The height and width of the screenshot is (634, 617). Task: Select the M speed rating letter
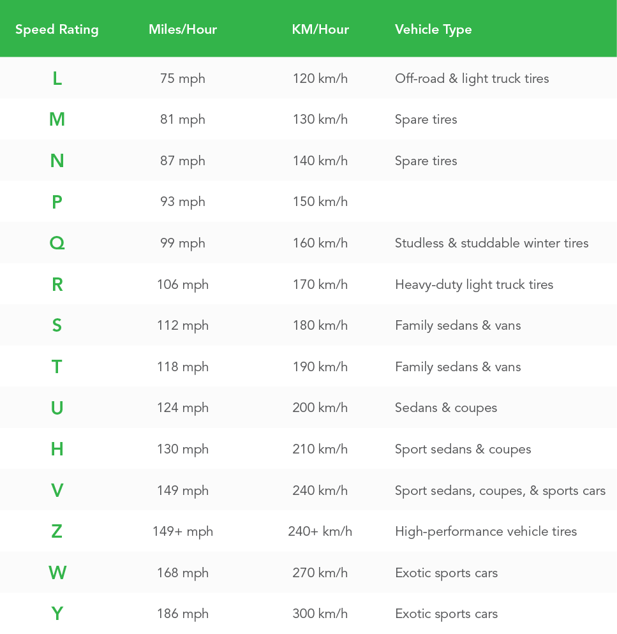tap(57, 119)
